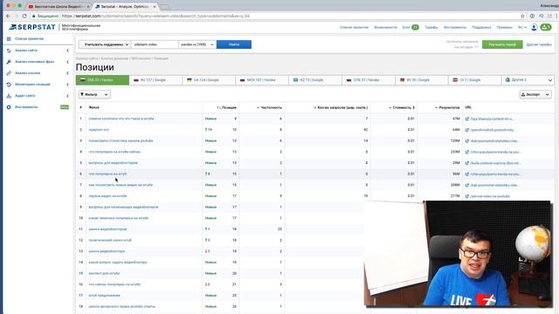The width and height of the screenshot is (559, 314).
Task: Switch to the BY 35 | Google tab
Action: tap(421, 80)
